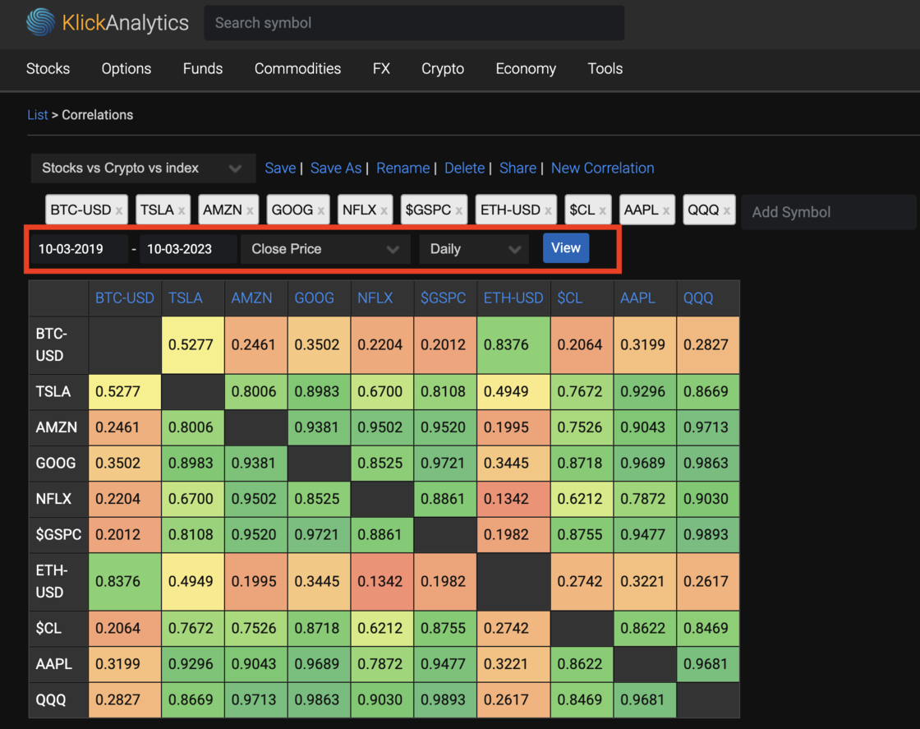
Task: Click the Add Symbol input field
Action: [x=829, y=212]
